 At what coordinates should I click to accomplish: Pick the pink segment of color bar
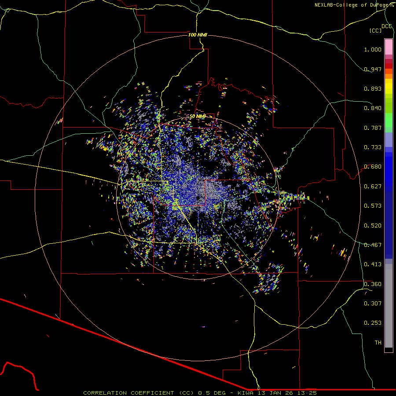tap(389, 47)
